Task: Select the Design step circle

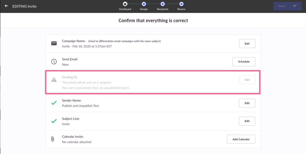Action: (144, 4)
